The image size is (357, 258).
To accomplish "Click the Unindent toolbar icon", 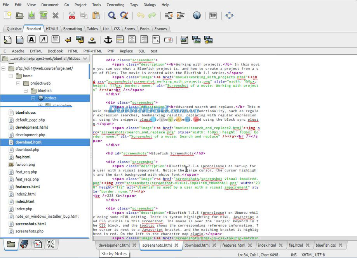I will (x=168, y=16).
